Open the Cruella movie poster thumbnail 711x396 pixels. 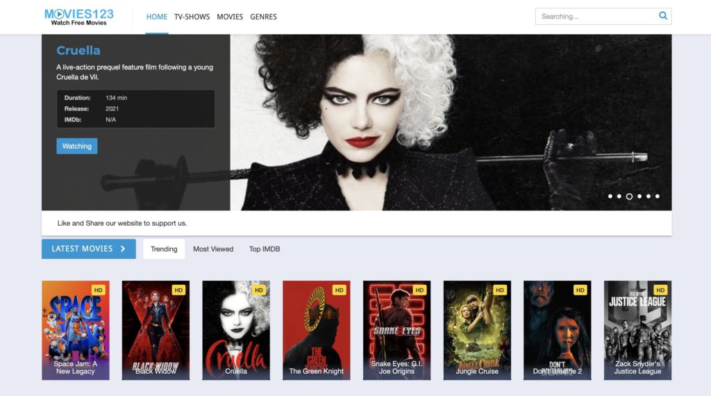[236, 330]
